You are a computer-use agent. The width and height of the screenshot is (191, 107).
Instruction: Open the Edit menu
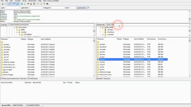pos(7,1)
